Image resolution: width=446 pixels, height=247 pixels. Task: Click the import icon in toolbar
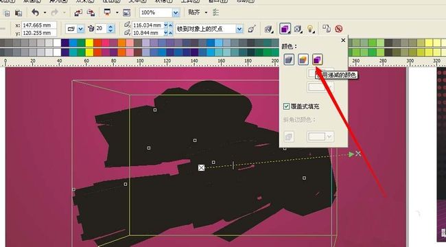point(78,12)
